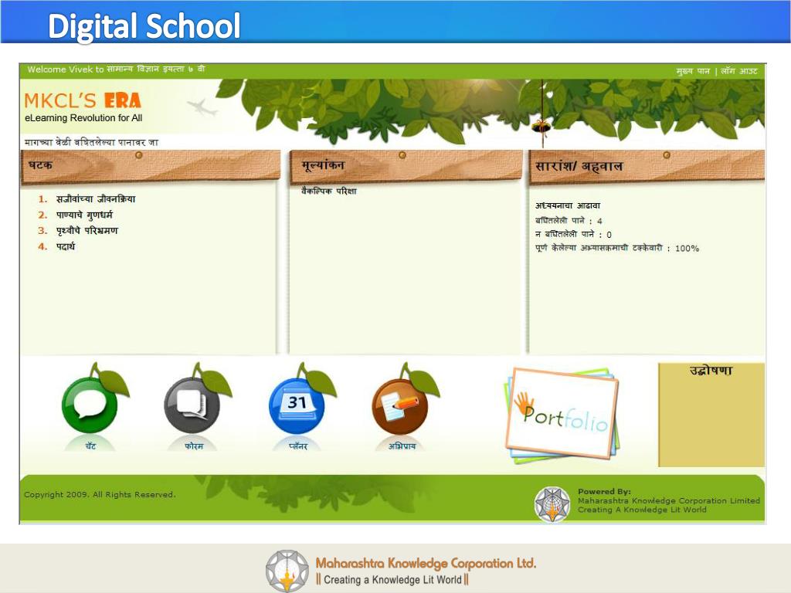Click the MKCL emblem in the green footer

point(552,504)
